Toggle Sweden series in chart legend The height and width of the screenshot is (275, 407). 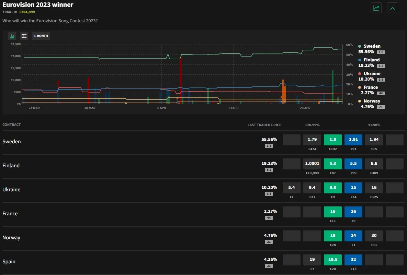tap(372, 46)
